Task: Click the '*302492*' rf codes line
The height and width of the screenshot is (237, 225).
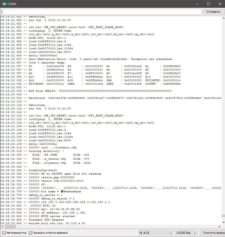Action: (x=125, y=188)
